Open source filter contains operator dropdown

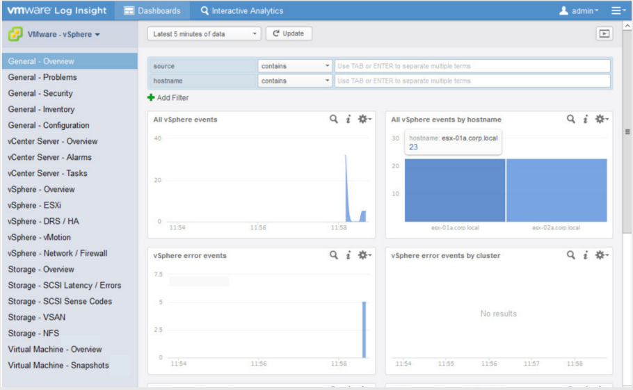[x=295, y=66]
